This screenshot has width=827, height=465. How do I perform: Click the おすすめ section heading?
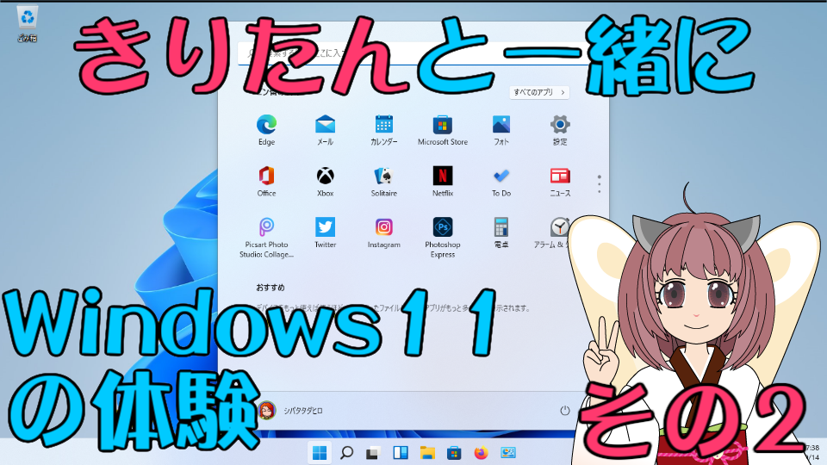[270, 288]
